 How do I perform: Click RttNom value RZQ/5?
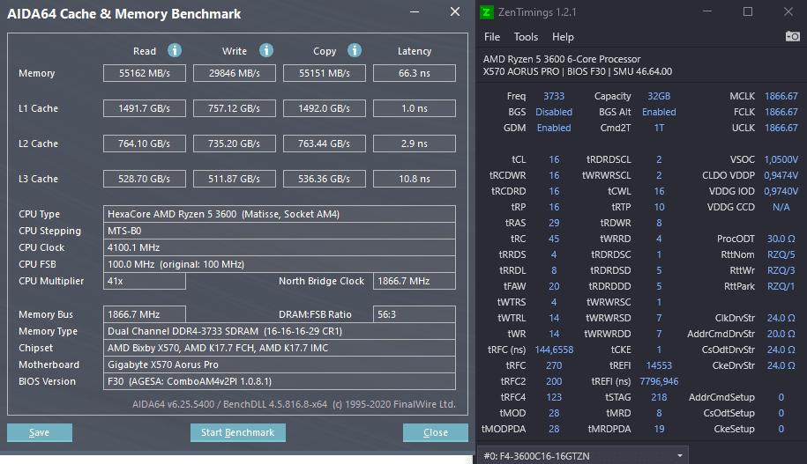click(x=781, y=254)
